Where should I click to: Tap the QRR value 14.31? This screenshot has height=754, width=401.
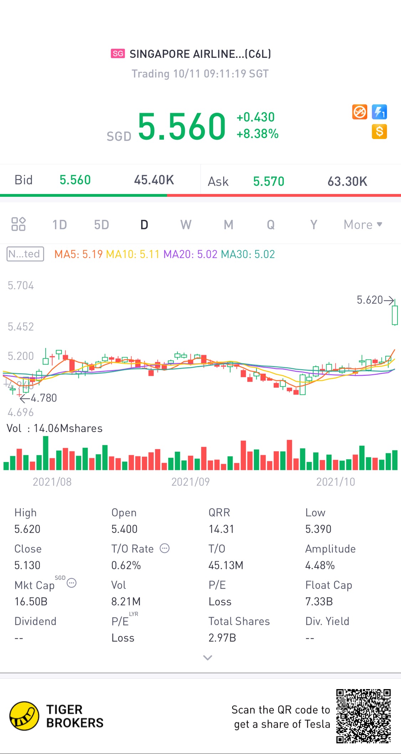pos(221,529)
